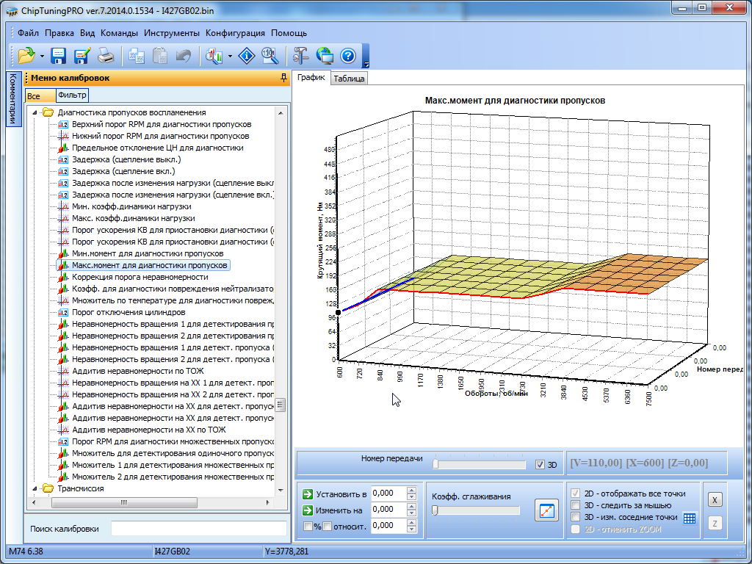Click the open file folder icon
Viewport: 752px width, 564px height.
[x=26, y=55]
